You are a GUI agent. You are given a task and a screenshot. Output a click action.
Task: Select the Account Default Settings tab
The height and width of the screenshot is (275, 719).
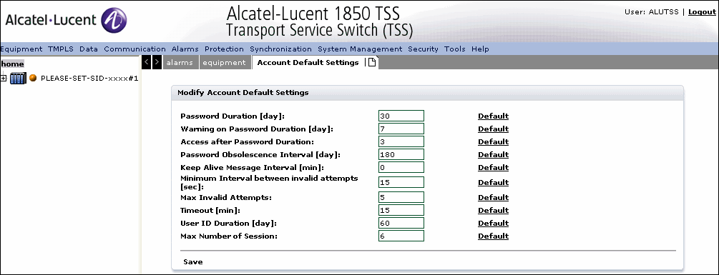[x=308, y=63]
